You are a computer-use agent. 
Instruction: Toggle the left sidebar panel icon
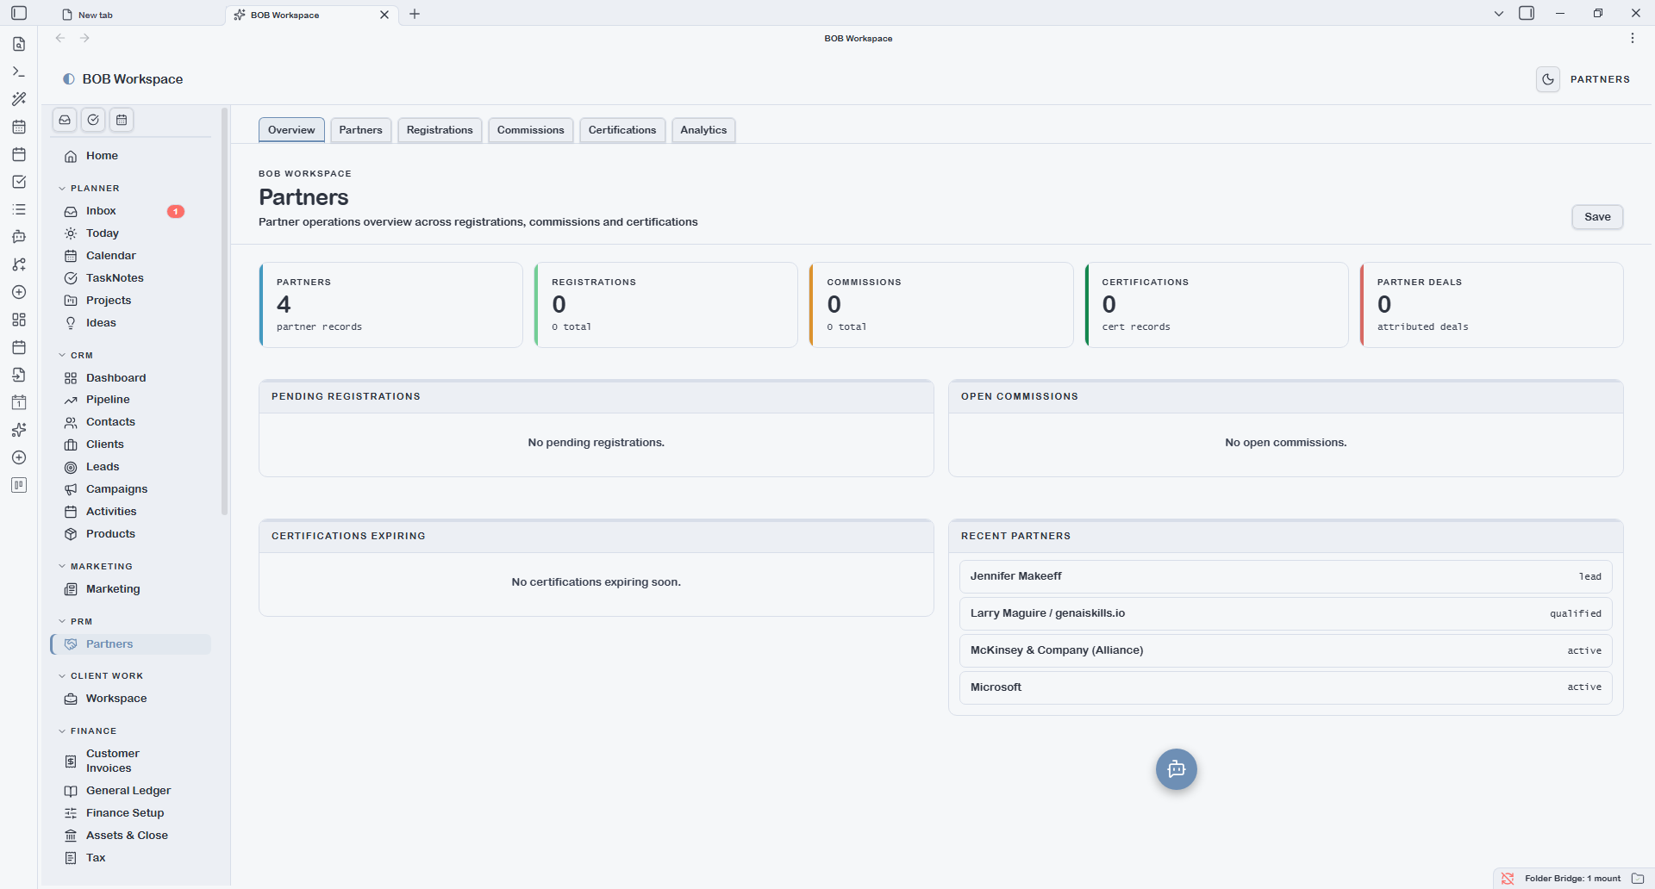[19, 13]
